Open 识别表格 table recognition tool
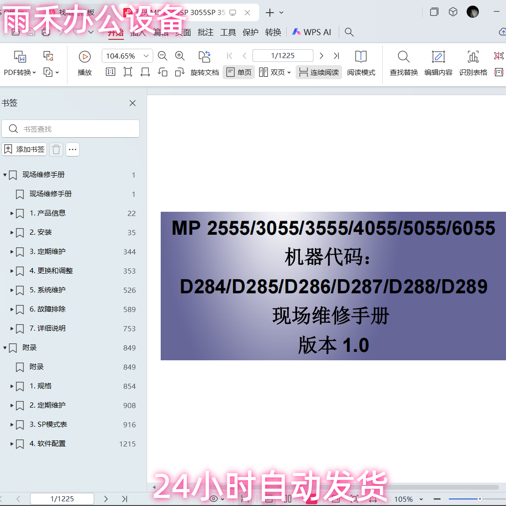This screenshot has height=506, width=506. [473, 63]
